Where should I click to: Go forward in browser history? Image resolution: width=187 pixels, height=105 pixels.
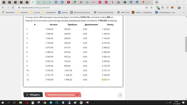coord(8,8)
